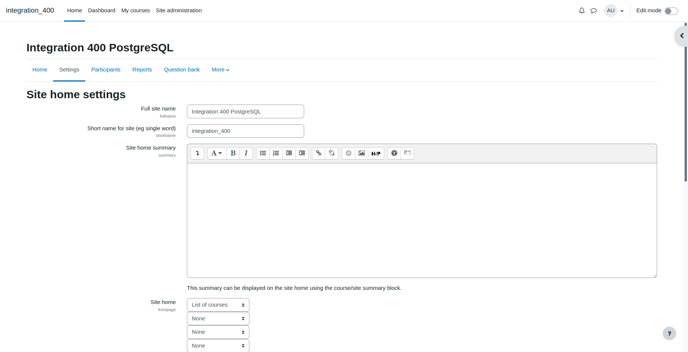Open the block drawer arrow
Image resolution: width=688 pixels, height=352 pixels.
(x=682, y=36)
